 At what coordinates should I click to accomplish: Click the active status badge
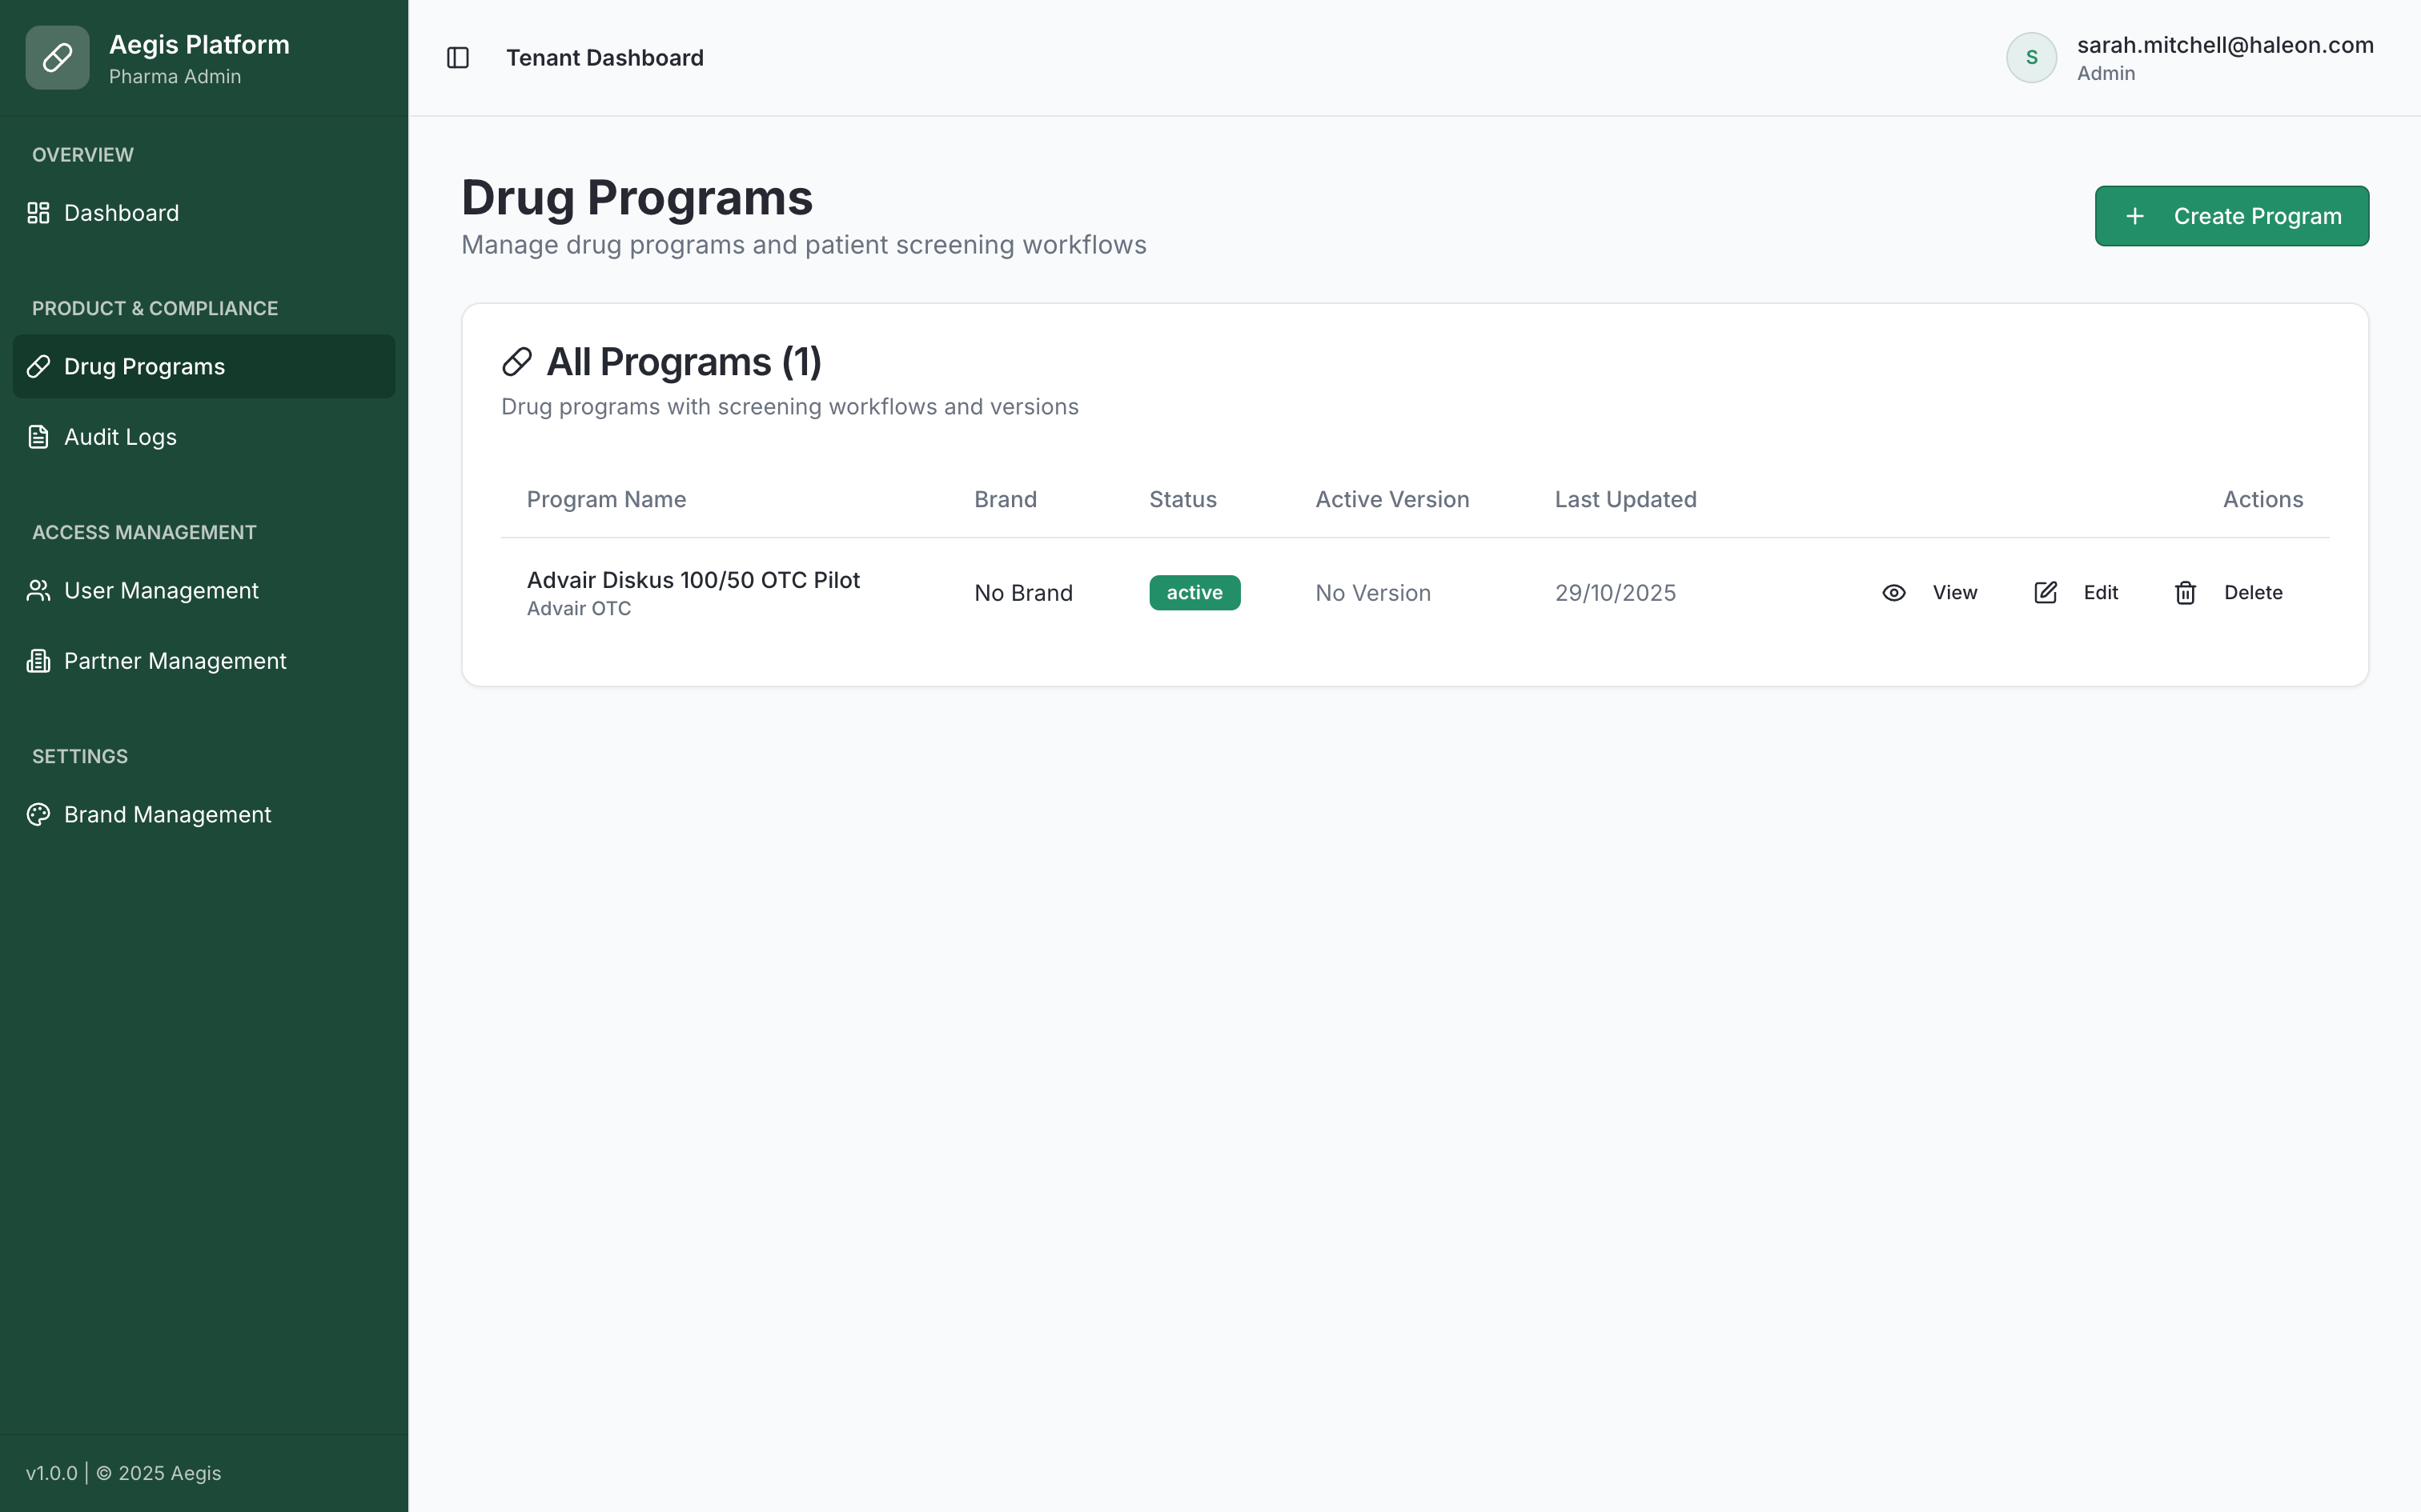[x=1194, y=592]
